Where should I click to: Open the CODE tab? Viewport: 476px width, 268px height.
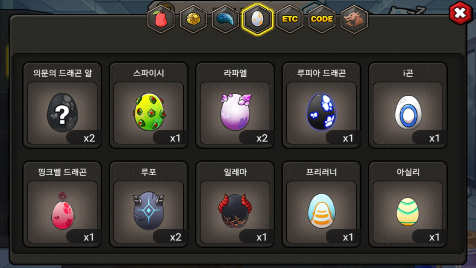pyautogui.click(x=322, y=19)
